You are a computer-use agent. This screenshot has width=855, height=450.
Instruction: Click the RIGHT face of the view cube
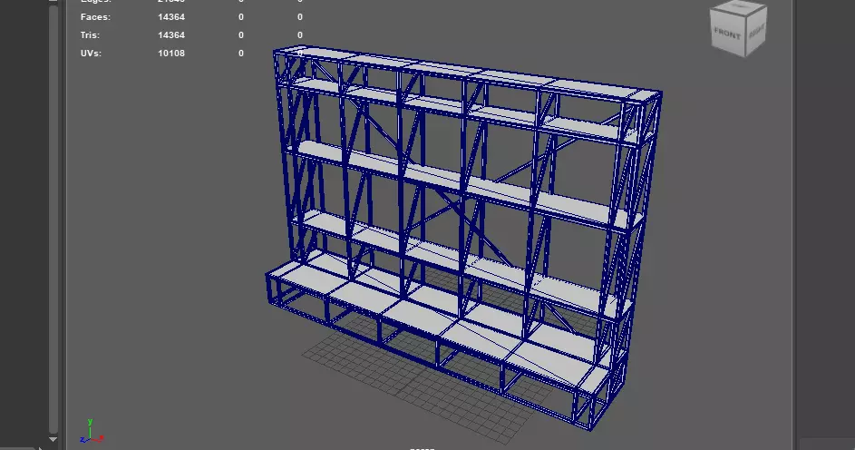[755, 32]
